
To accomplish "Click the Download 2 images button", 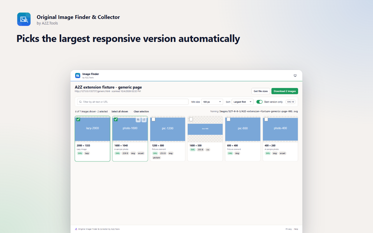I will pyautogui.click(x=285, y=91).
